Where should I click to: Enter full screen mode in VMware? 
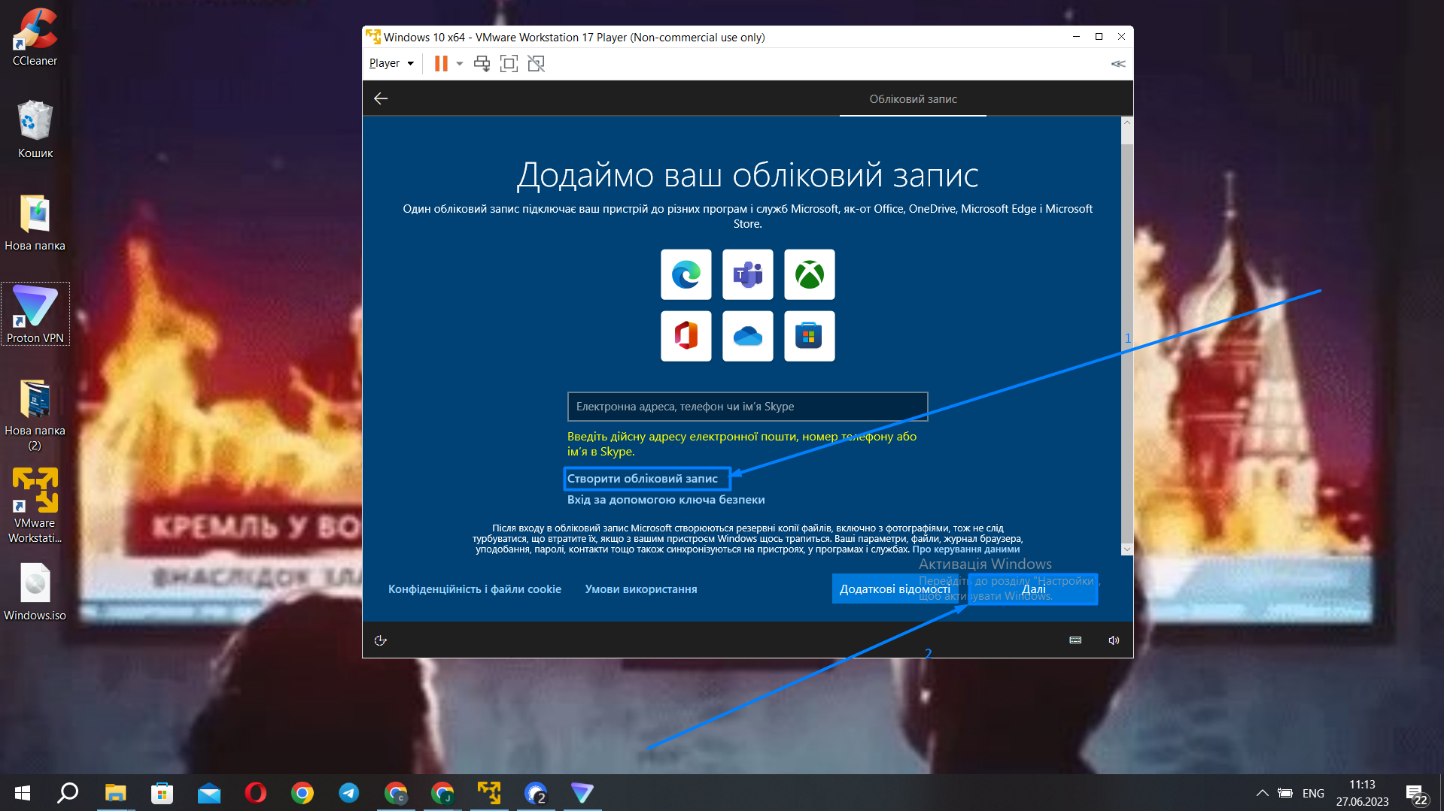(x=509, y=63)
